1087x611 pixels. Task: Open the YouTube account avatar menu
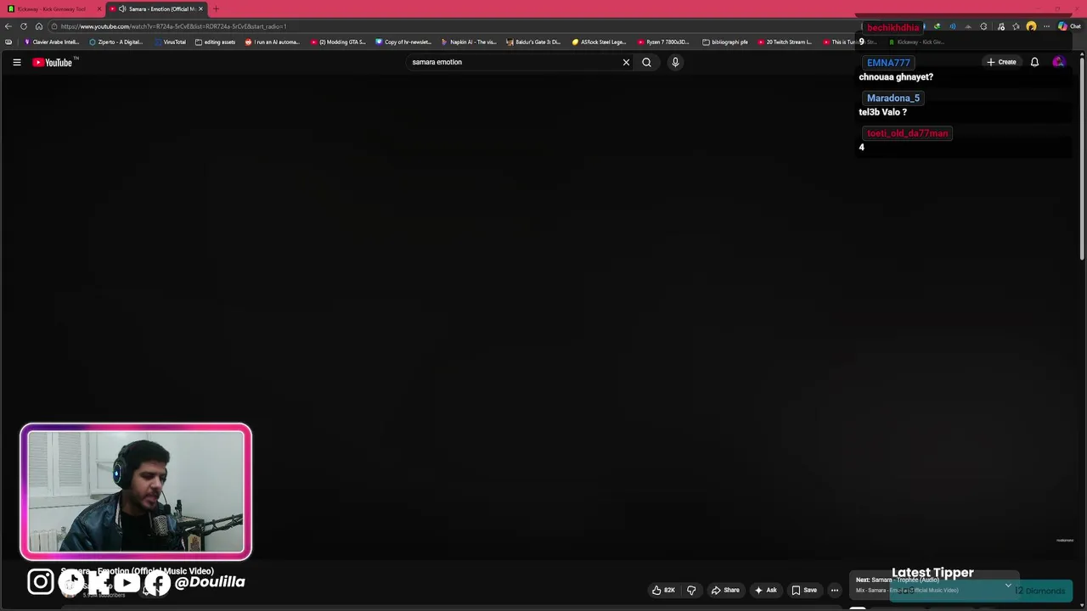click(x=1058, y=62)
